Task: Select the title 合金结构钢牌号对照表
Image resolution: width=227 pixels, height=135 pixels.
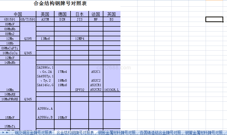Action: [60, 4]
